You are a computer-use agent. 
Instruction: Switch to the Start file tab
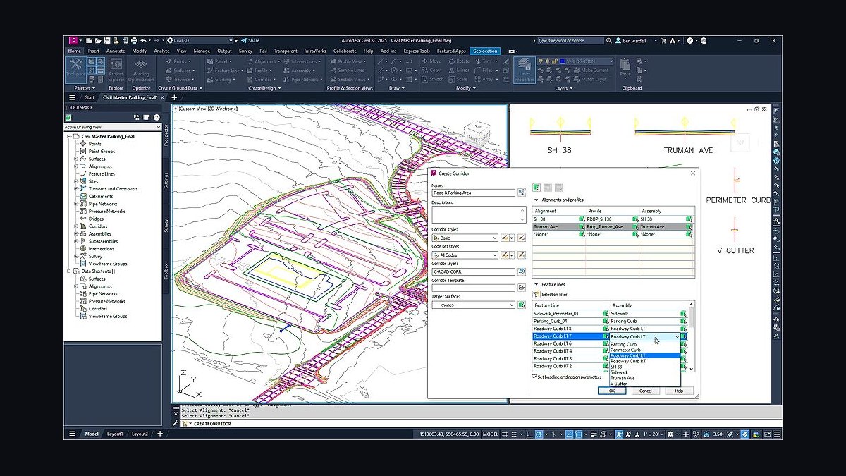(90, 97)
